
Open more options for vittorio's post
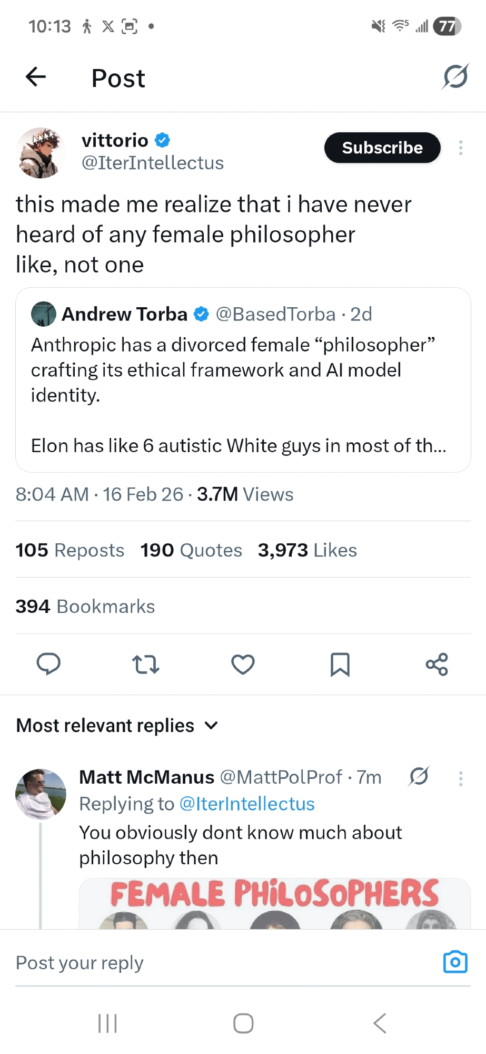[x=461, y=148]
